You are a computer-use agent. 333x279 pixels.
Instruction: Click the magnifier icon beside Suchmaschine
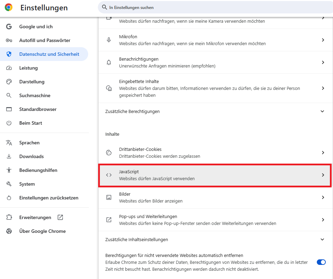tap(9, 95)
